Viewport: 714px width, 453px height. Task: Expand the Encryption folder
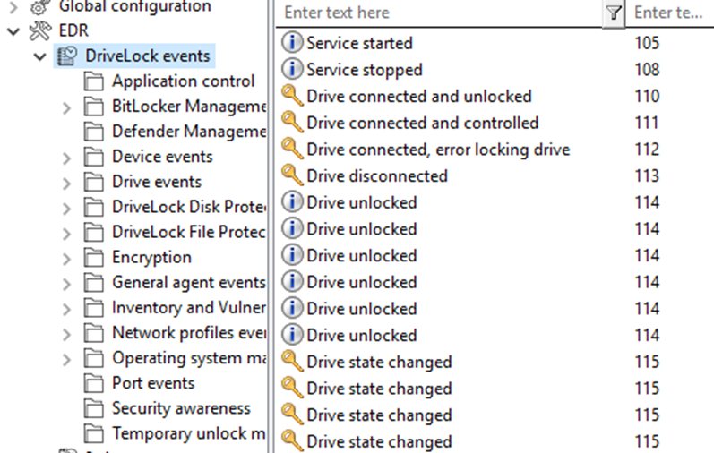[x=66, y=259]
